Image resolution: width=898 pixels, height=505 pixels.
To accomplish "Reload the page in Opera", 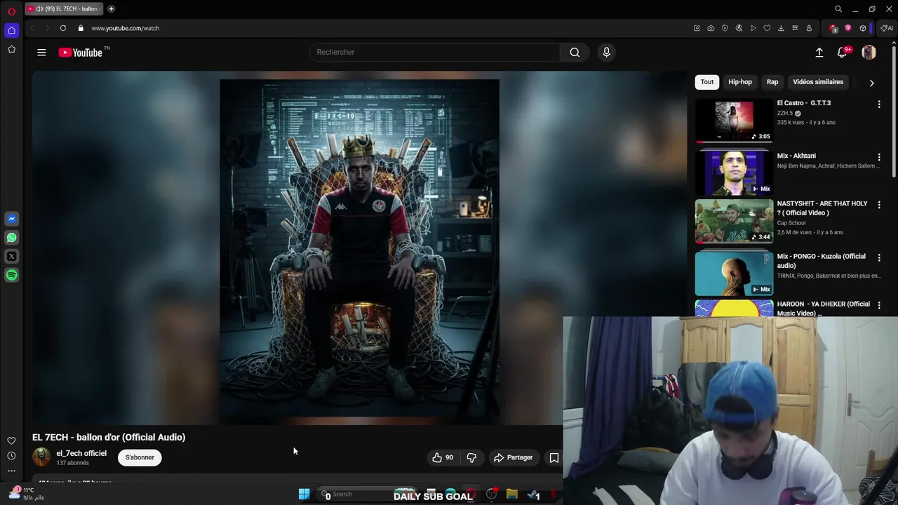I will click(63, 28).
